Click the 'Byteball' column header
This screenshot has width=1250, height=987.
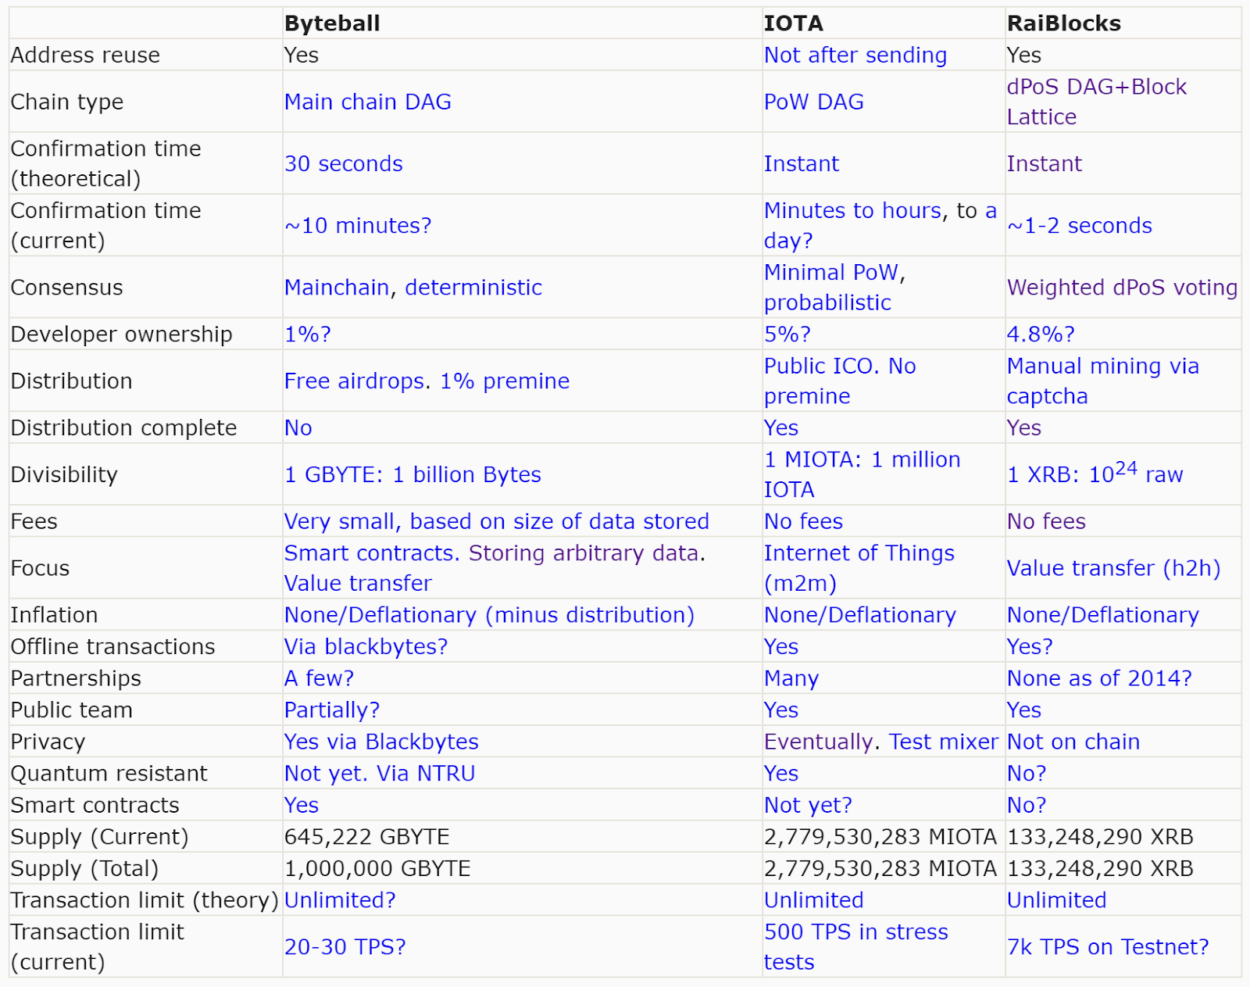tap(332, 23)
